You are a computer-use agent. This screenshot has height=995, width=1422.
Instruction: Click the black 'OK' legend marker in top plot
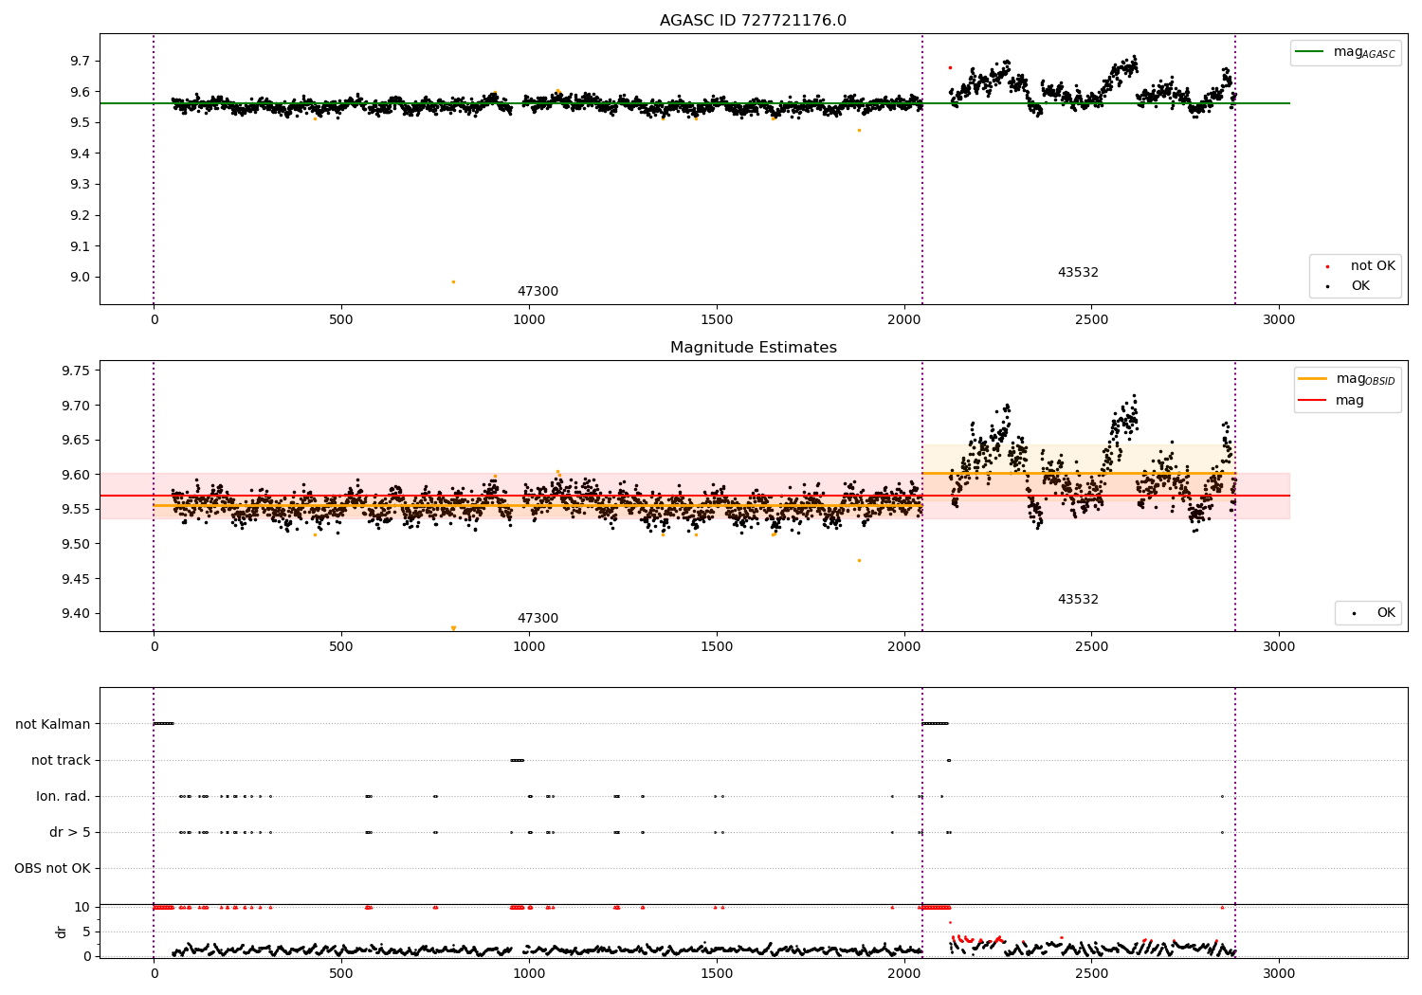1327,286
